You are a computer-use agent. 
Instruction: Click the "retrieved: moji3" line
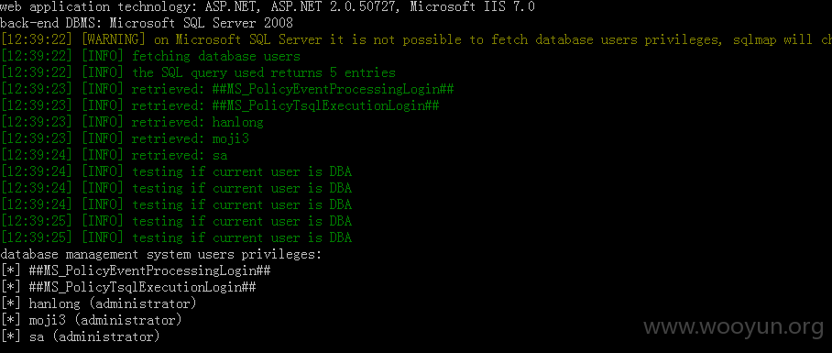pos(125,138)
